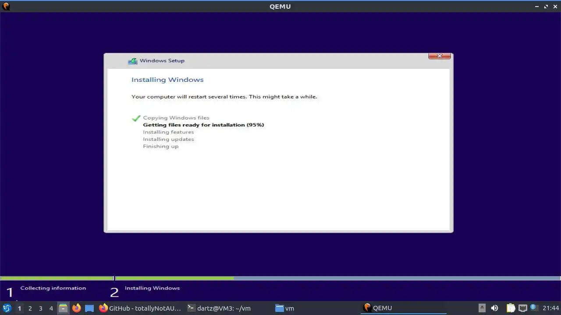Click 'Installing updates' step text

[x=168, y=139]
